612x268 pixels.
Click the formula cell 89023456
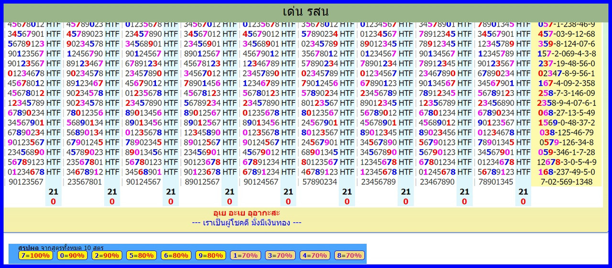coord(437,133)
